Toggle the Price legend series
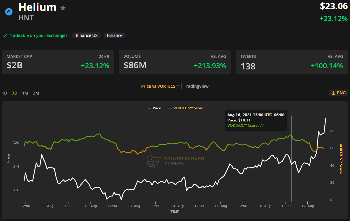Screen dimensions: 350x221 (x=154, y=108)
